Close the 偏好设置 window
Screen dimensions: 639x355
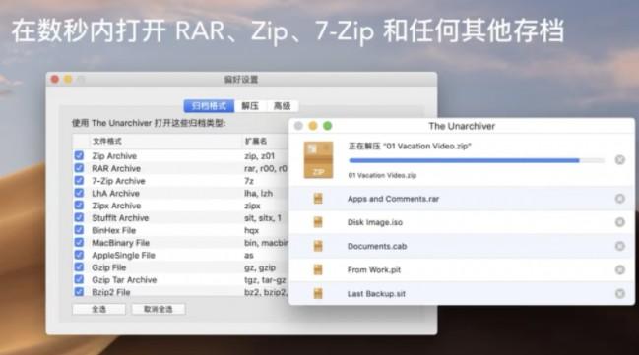(54, 79)
